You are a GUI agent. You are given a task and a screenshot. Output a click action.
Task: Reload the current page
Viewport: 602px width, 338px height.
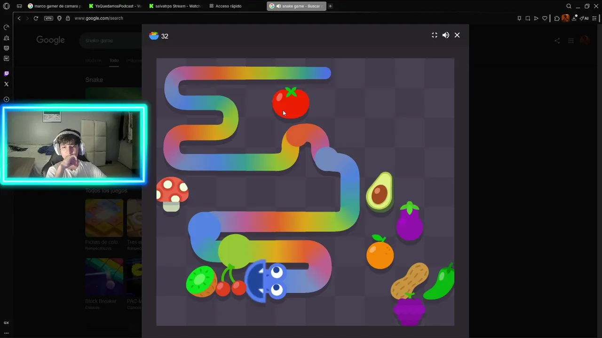pyautogui.click(x=36, y=18)
